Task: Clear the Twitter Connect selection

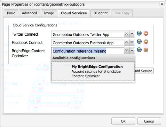Action: [127, 34]
